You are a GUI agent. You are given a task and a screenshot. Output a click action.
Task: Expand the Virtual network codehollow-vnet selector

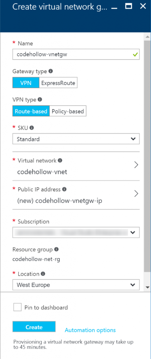coord(76,166)
